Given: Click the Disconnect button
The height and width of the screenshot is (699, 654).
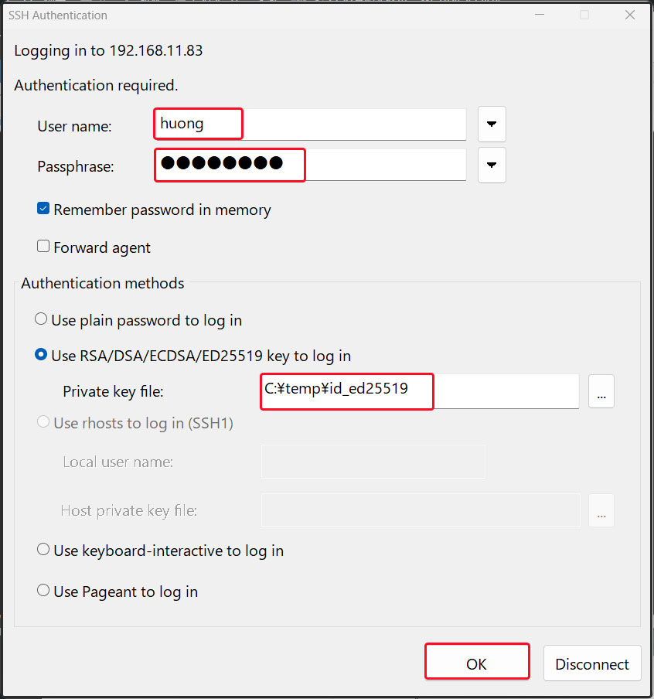Looking at the screenshot, I should tap(592, 664).
